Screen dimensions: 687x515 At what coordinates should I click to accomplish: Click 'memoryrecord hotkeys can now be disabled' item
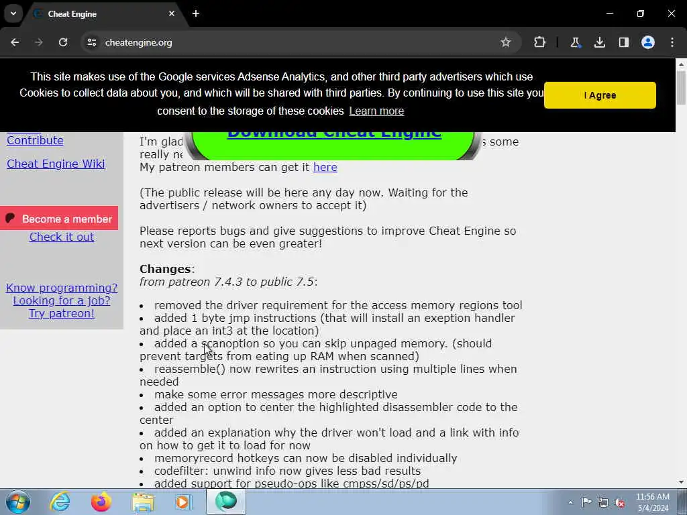305,458
